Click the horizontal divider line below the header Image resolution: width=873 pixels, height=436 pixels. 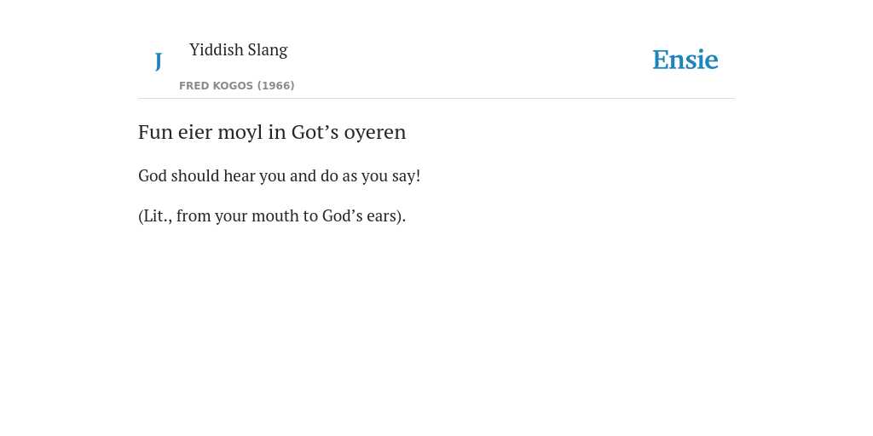[x=436, y=99]
